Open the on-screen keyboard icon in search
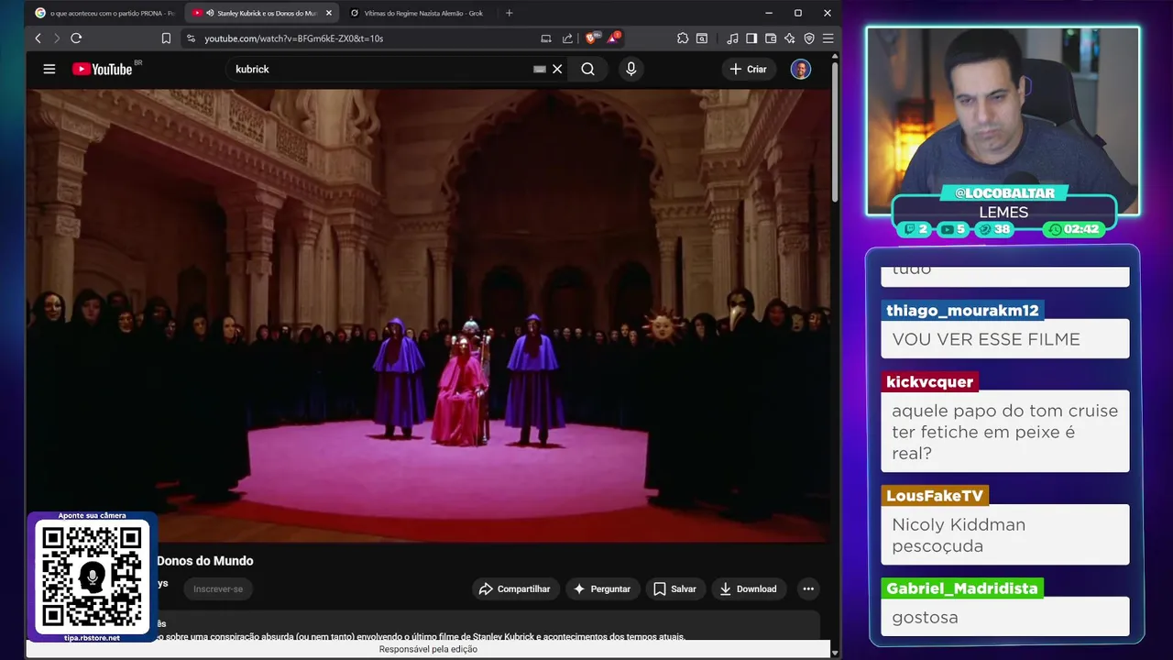The image size is (1173, 660). pyautogui.click(x=540, y=69)
